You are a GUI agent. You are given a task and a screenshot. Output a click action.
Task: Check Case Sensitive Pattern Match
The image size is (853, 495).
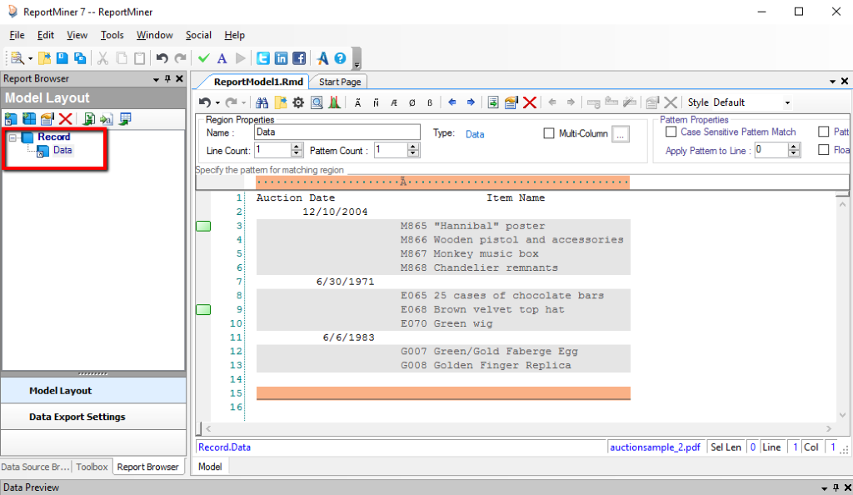point(671,132)
